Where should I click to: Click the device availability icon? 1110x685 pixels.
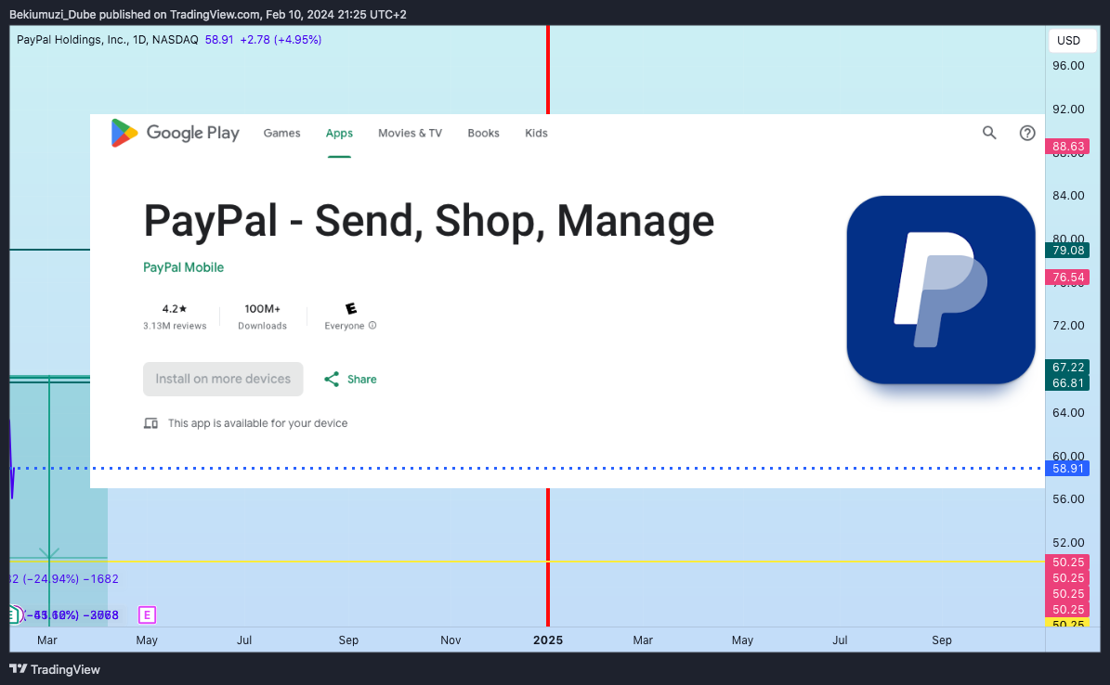pos(150,423)
